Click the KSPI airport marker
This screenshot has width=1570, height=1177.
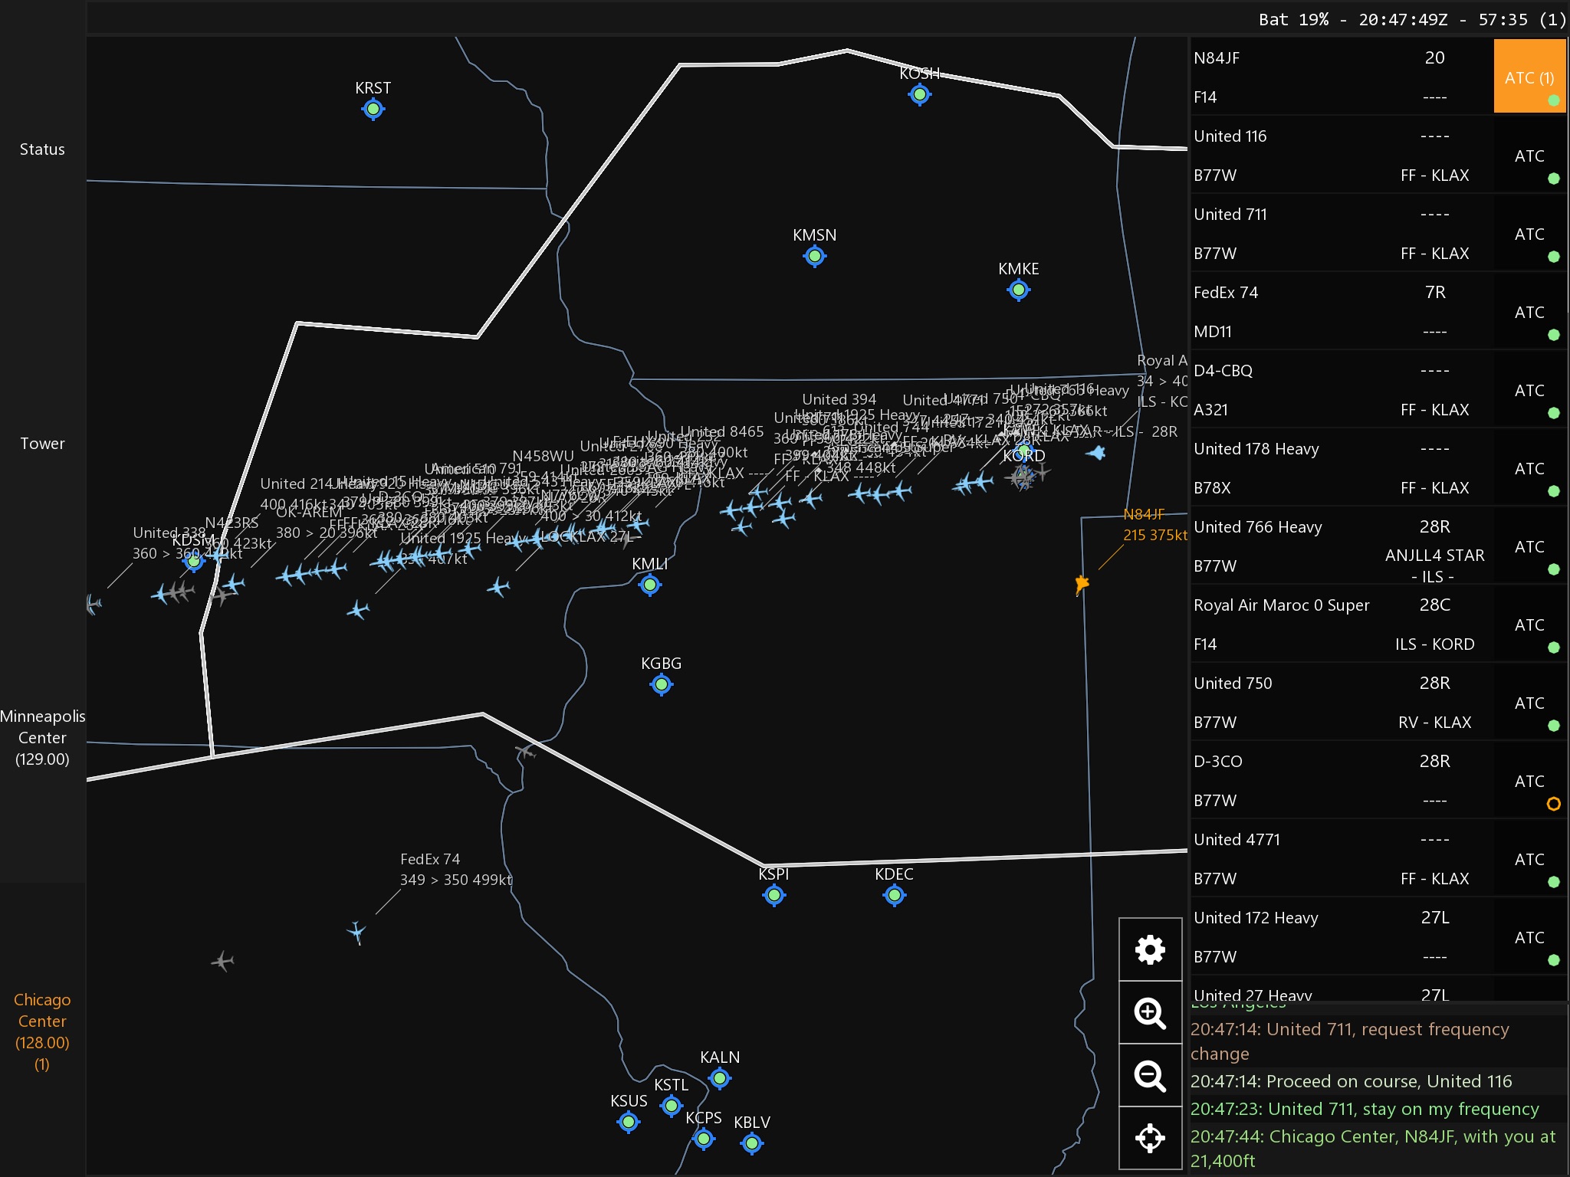pos(774,894)
